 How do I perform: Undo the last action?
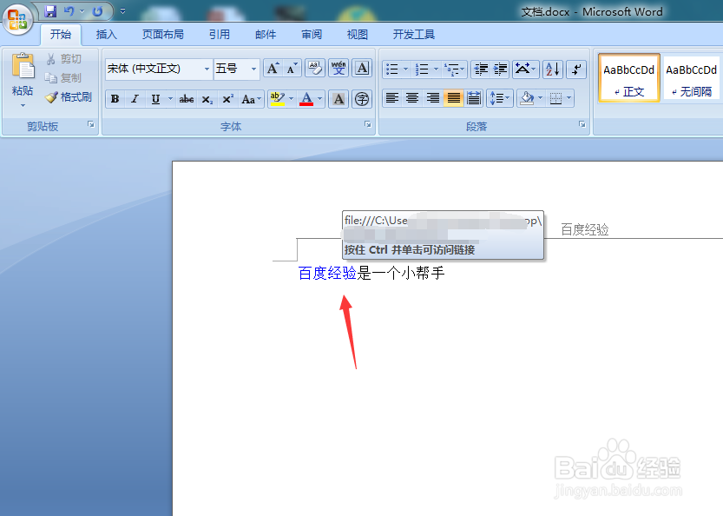tap(69, 11)
